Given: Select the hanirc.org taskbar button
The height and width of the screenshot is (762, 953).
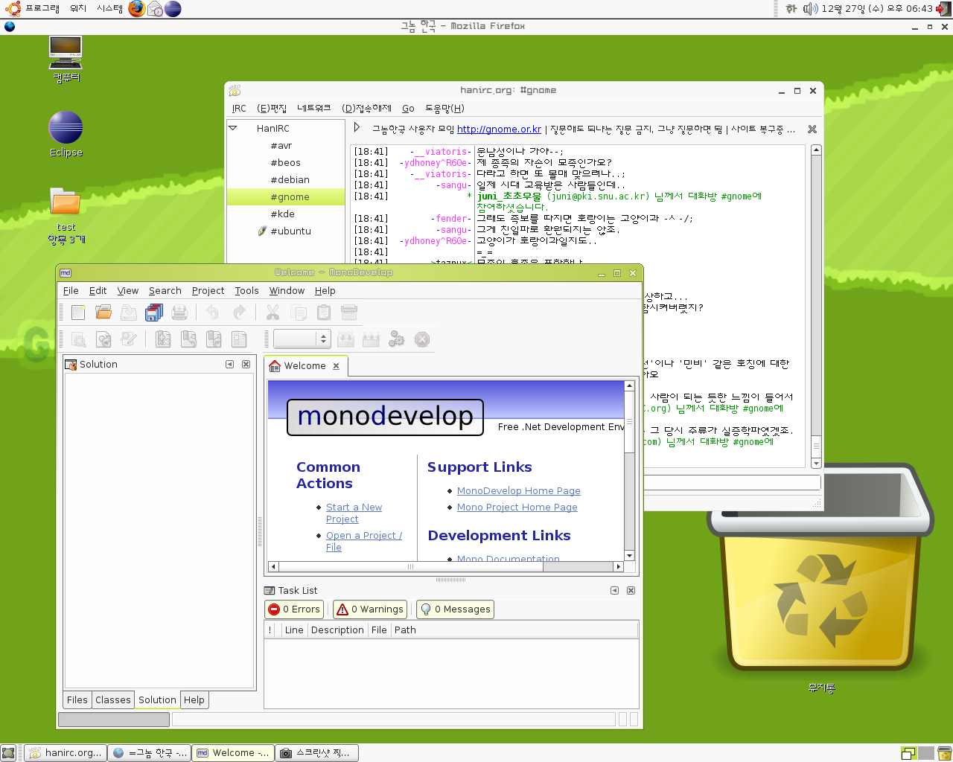Looking at the screenshot, I should coord(66,753).
